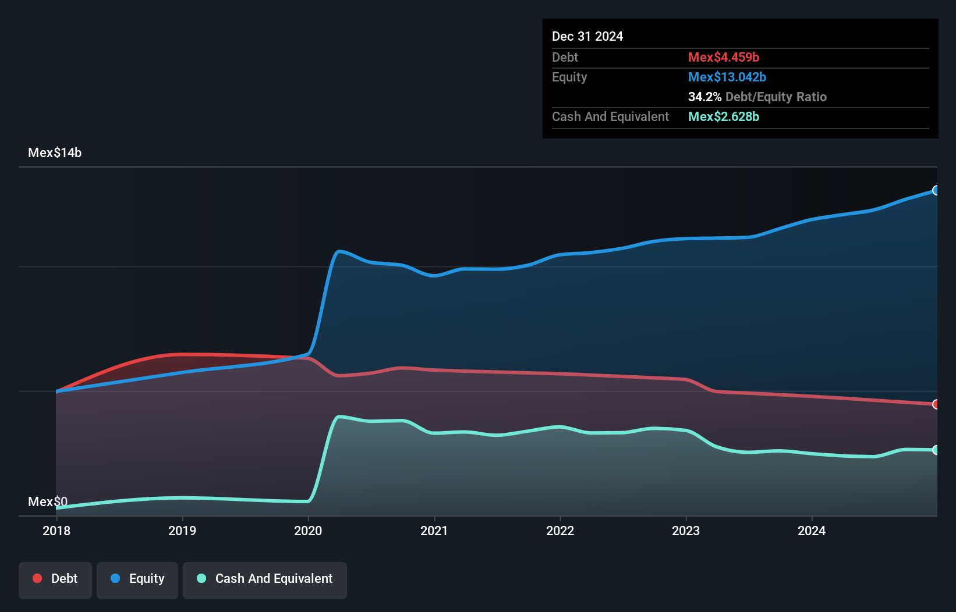Click the 2020 x-axis year label
Image resolution: width=956 pixels, height=612 pixels.
coord(308,531)
